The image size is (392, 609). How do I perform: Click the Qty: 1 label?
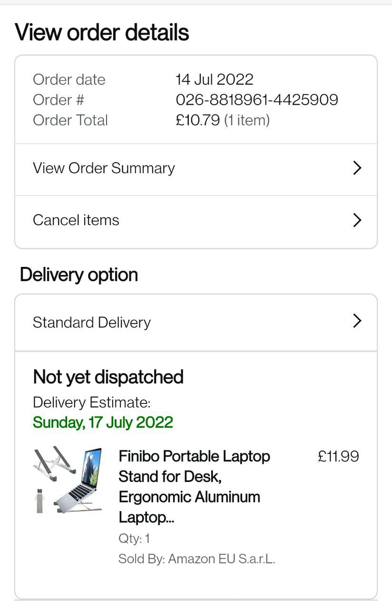point(134,539)
